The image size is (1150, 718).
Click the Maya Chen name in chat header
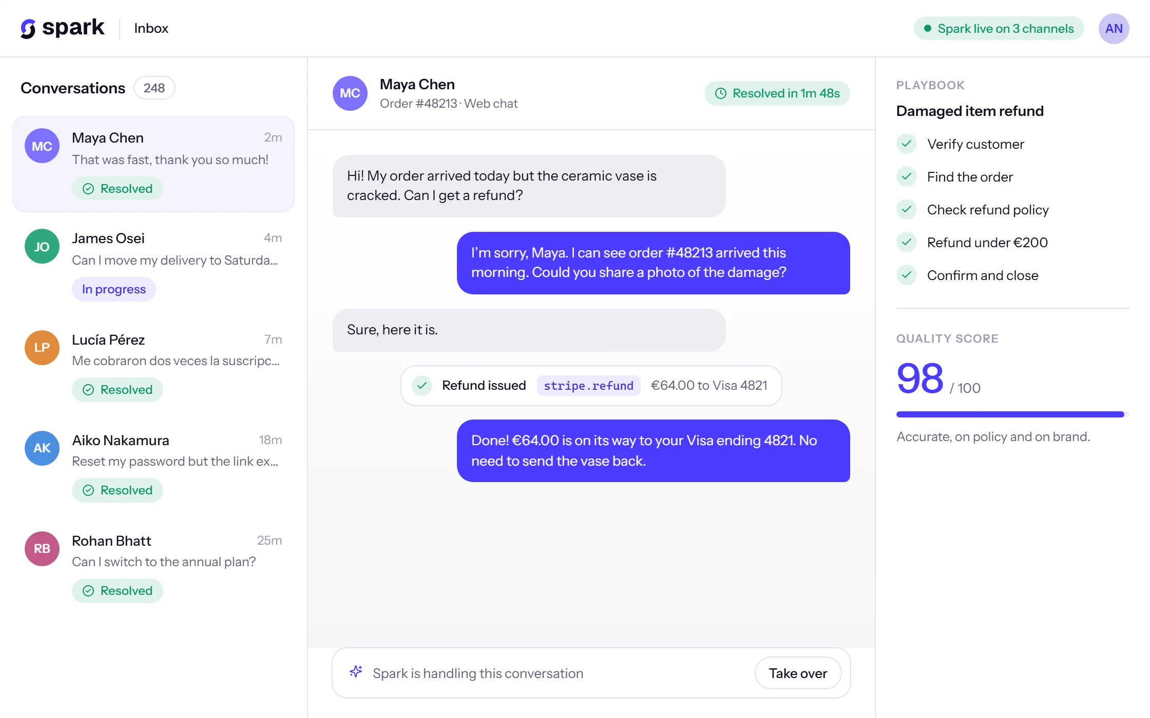(417, 84)
